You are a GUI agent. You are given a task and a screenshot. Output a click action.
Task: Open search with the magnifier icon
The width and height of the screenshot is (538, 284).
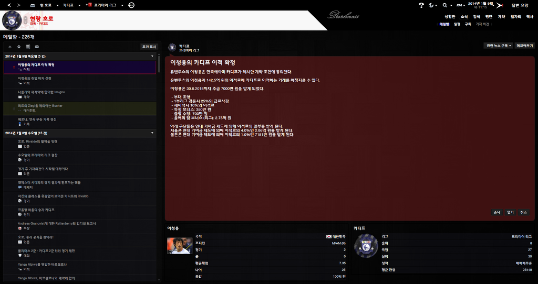point(444,5)
